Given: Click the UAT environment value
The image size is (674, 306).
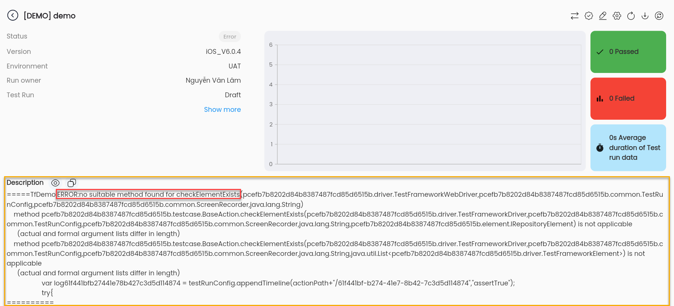Looking at the screenshot, I should click(235, 66).
